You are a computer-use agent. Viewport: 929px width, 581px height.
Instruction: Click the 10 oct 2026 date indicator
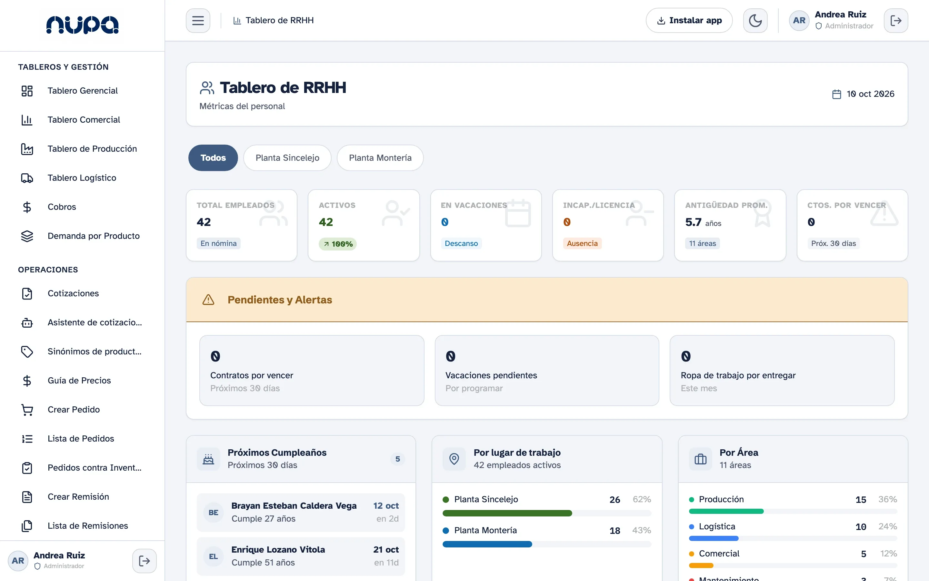863,94
